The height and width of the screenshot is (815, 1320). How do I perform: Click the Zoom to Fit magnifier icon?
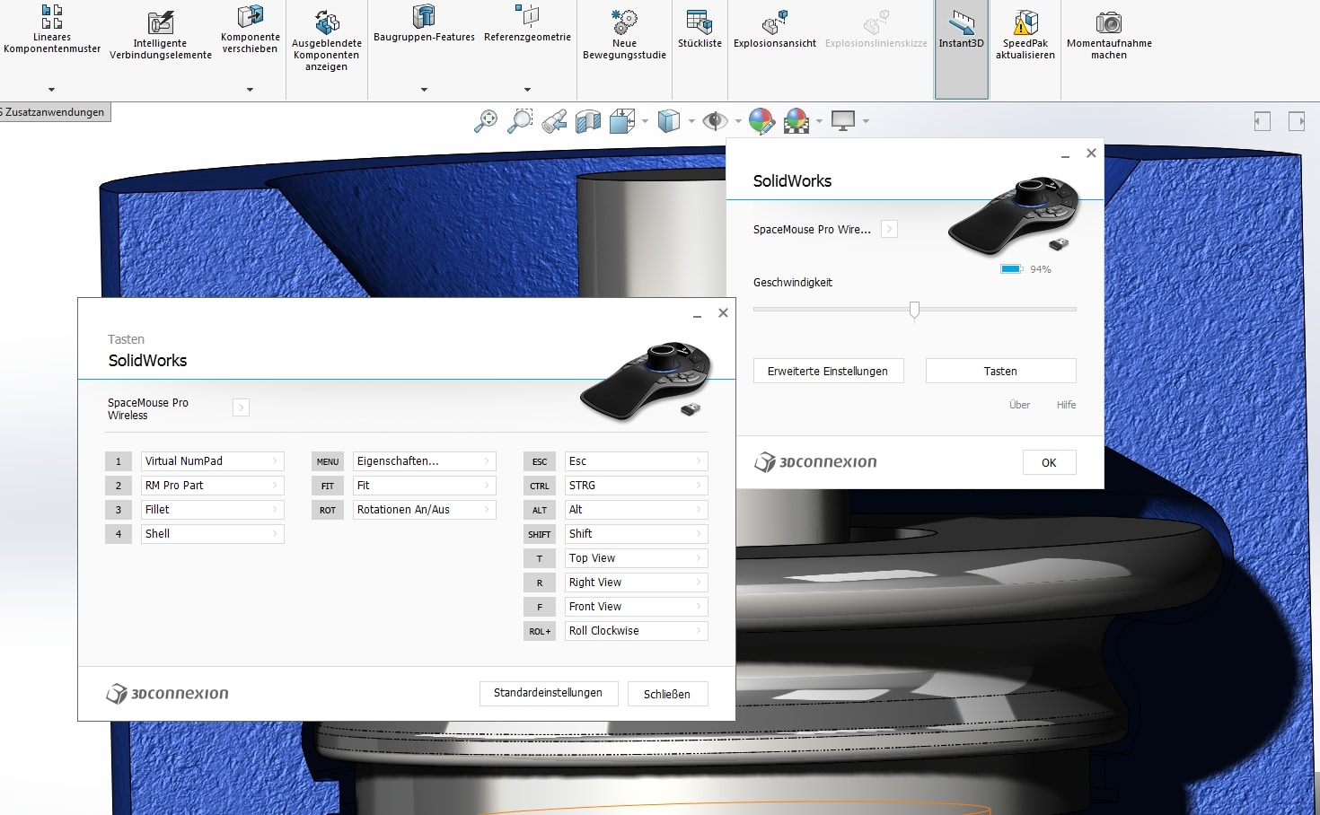[x=486, y=121]
